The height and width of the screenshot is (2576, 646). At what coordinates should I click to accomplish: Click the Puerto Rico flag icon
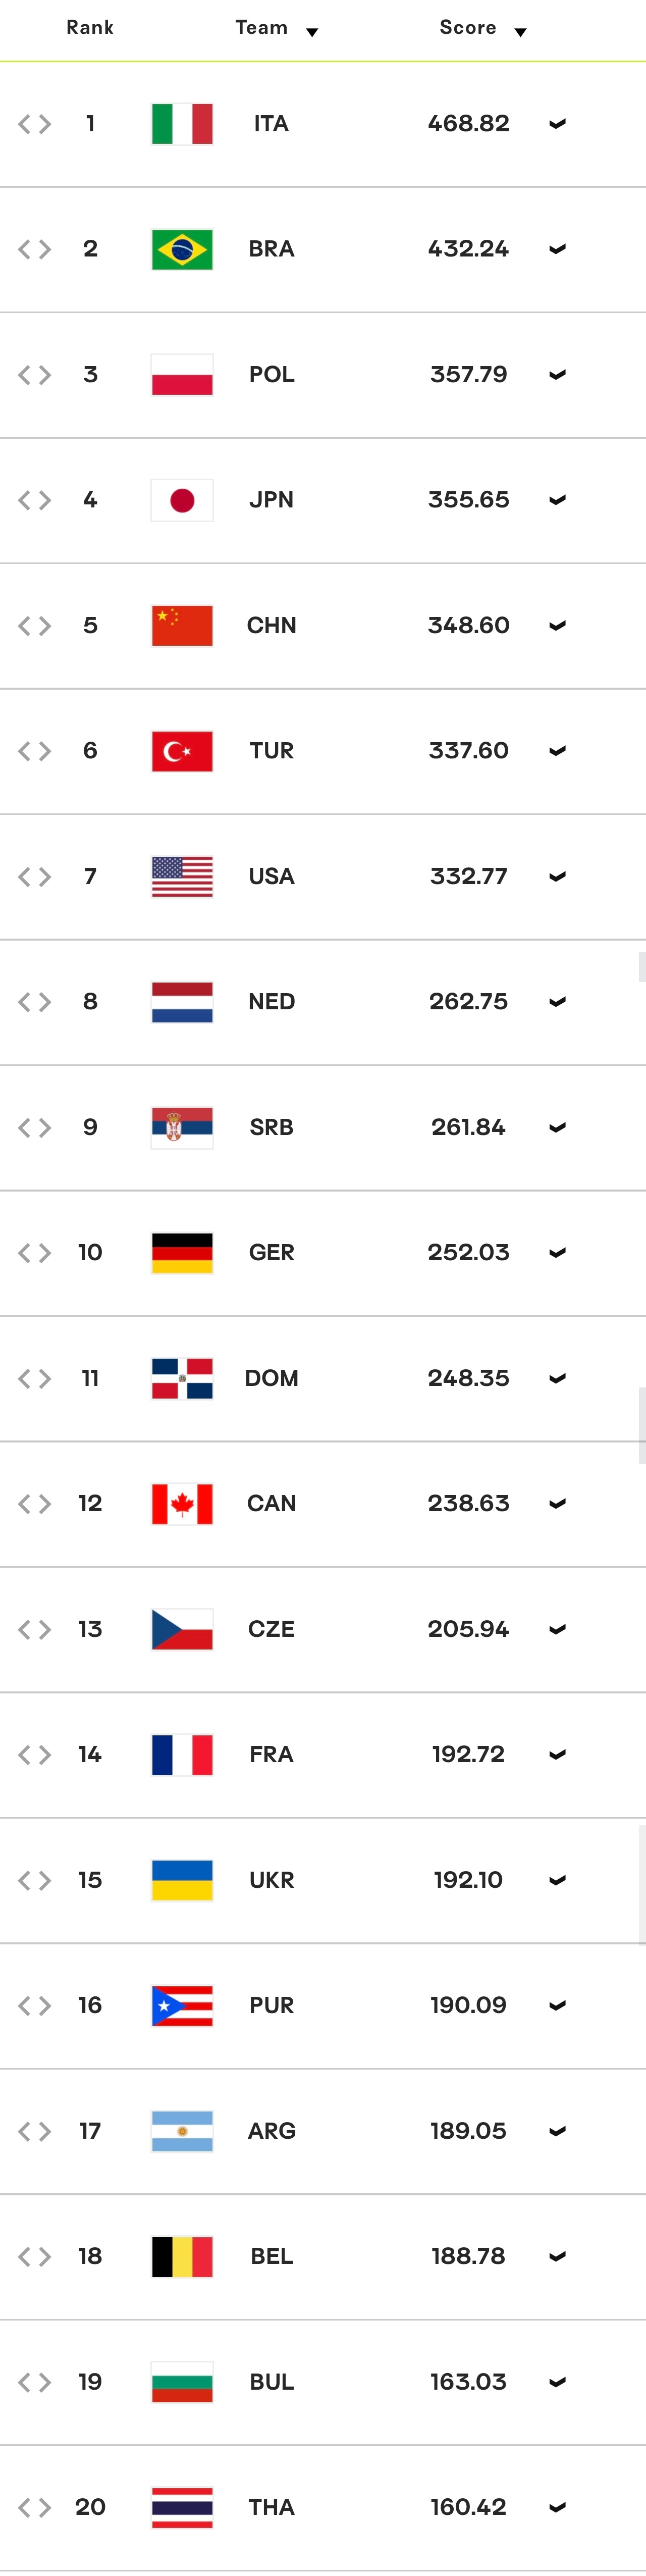(x=182, y=2005)
